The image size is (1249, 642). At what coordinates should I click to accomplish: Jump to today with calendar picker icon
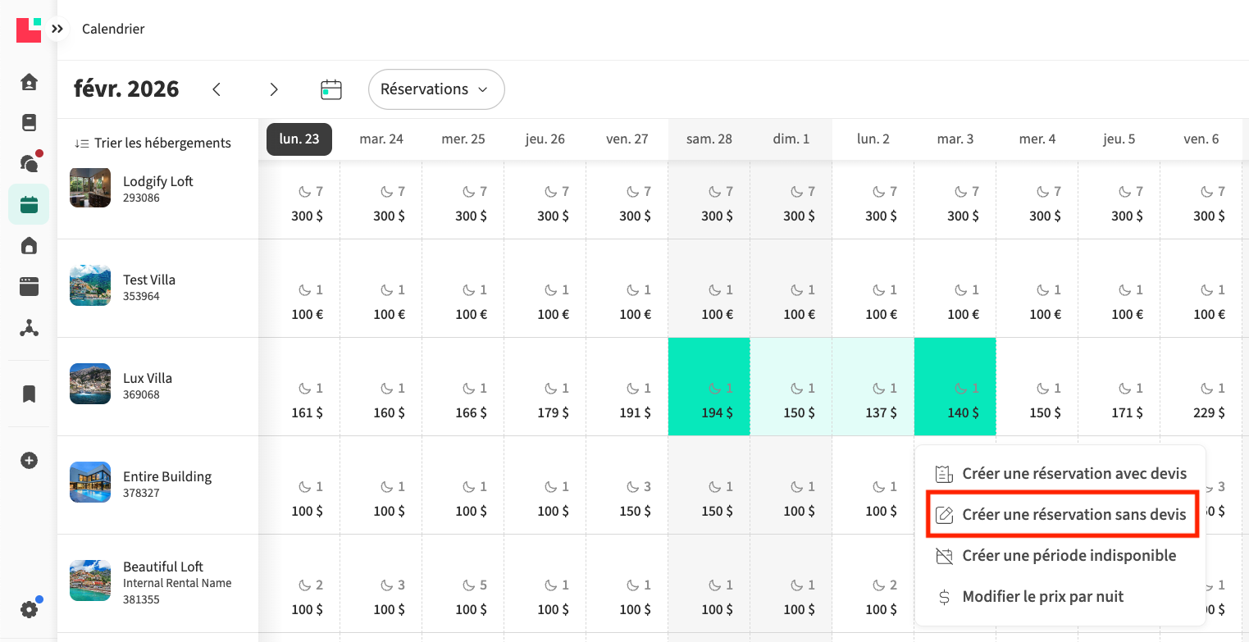pyautogui.click(x=330, y=89)
